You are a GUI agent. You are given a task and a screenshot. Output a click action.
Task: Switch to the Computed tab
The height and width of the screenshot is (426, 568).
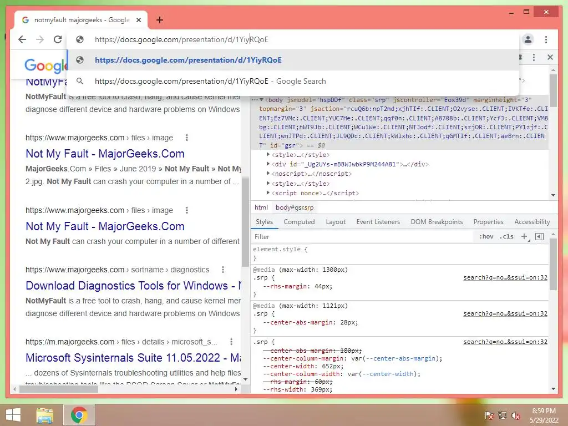click(299, 222)
